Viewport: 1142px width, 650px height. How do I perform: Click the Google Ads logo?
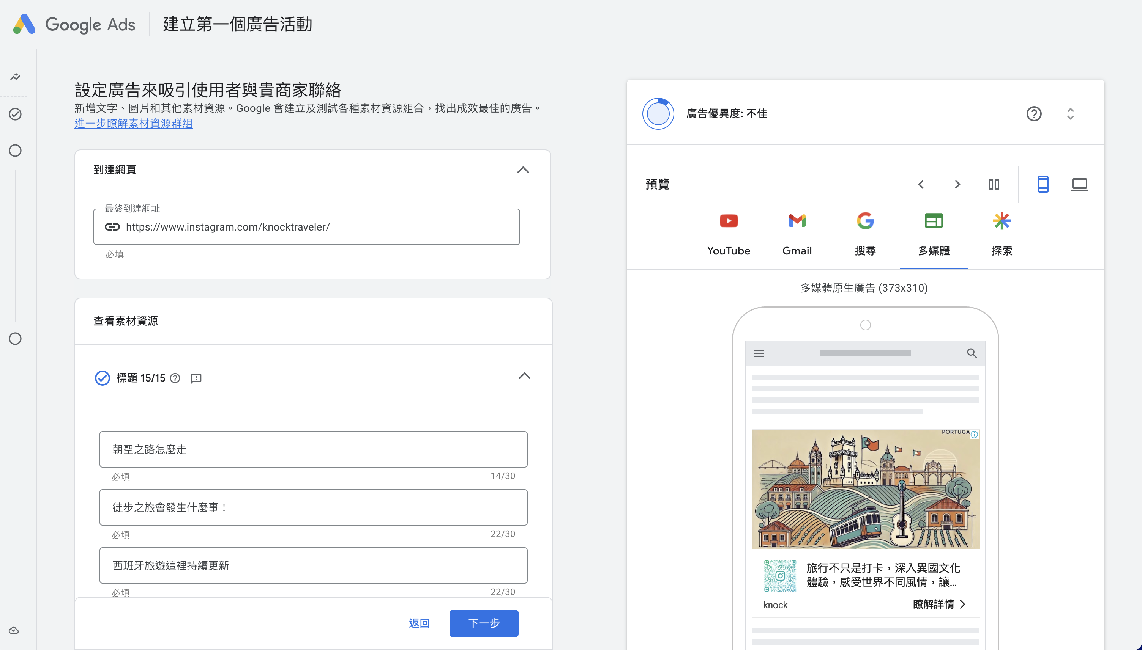(x=74, y=24)
